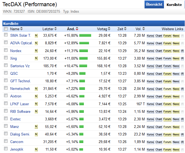Select the Nordex row checkbox

pos(6,50)
